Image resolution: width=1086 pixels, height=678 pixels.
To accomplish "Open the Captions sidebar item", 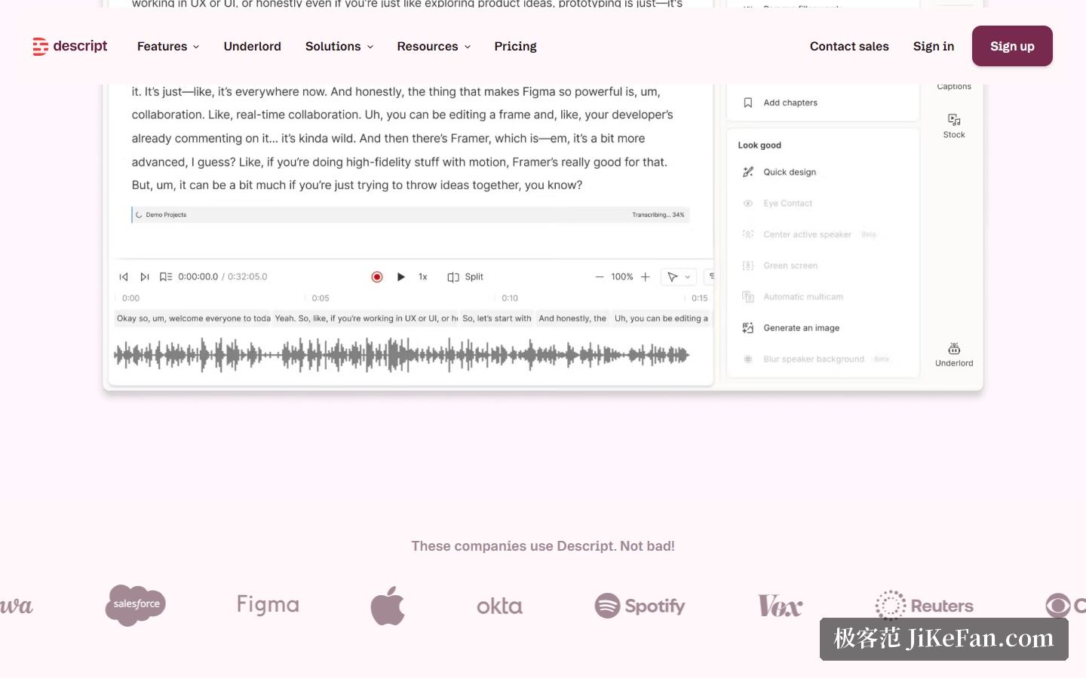I will pyautogui.click(x=954, y=86).
